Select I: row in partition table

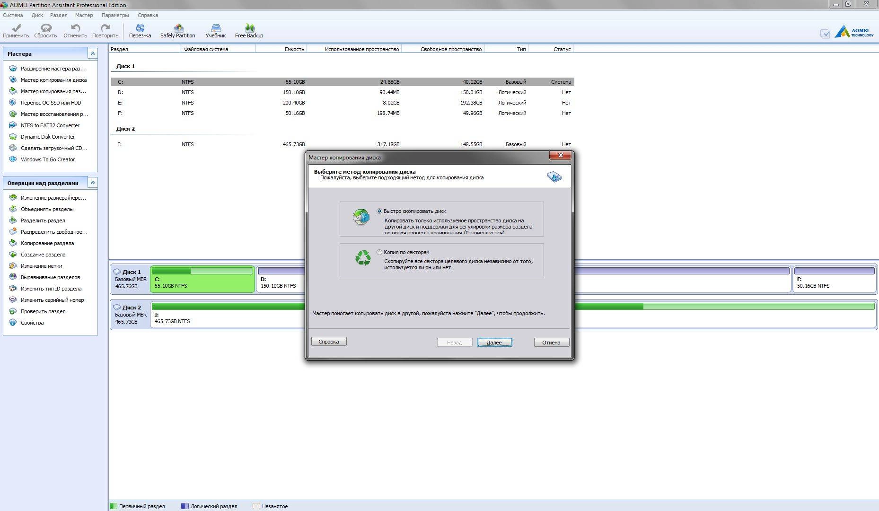click(343, 144)
